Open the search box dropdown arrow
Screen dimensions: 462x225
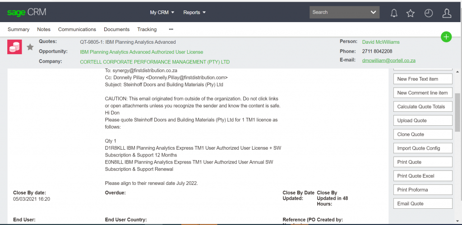tap(373, 12)
